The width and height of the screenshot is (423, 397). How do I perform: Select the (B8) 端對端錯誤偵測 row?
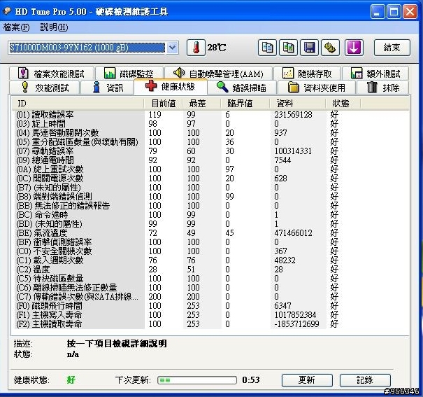210,197
